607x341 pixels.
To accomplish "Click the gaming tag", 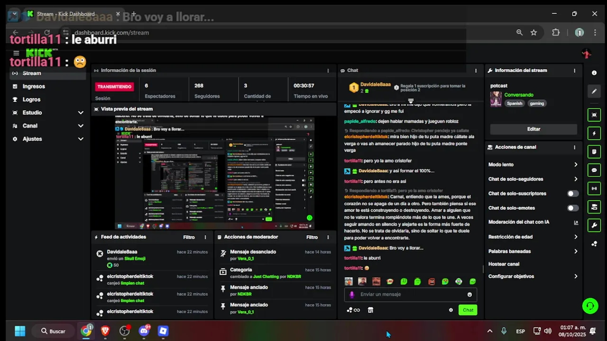I will [537, 103].
